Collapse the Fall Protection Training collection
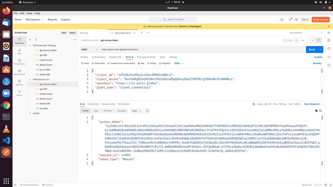The height and width of the screenshot is (187, 333). coord(30,45)
